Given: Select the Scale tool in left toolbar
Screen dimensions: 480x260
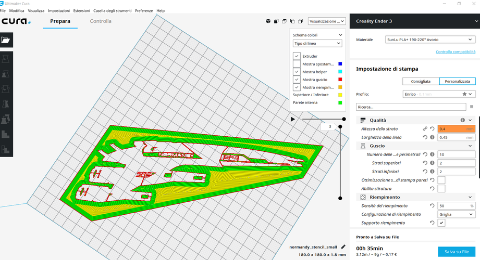Looking at the screenshot, I should tap(6, 74).
